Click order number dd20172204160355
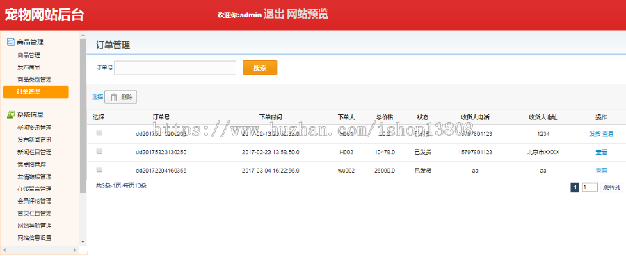The image size is (626, 256). tap(161, 171)
